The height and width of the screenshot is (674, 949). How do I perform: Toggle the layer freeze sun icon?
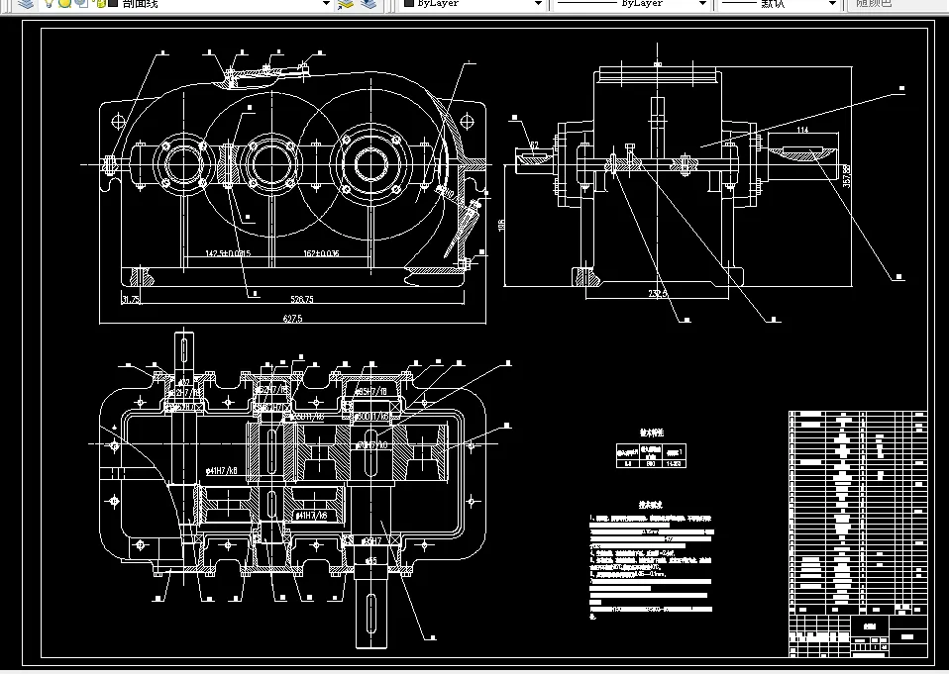pyautogui.click(x=65, y=4)
